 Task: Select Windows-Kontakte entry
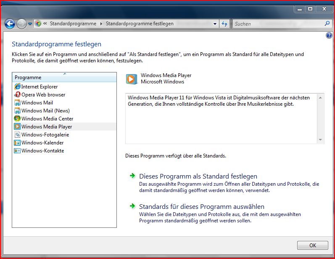click(x=42, y=151)
